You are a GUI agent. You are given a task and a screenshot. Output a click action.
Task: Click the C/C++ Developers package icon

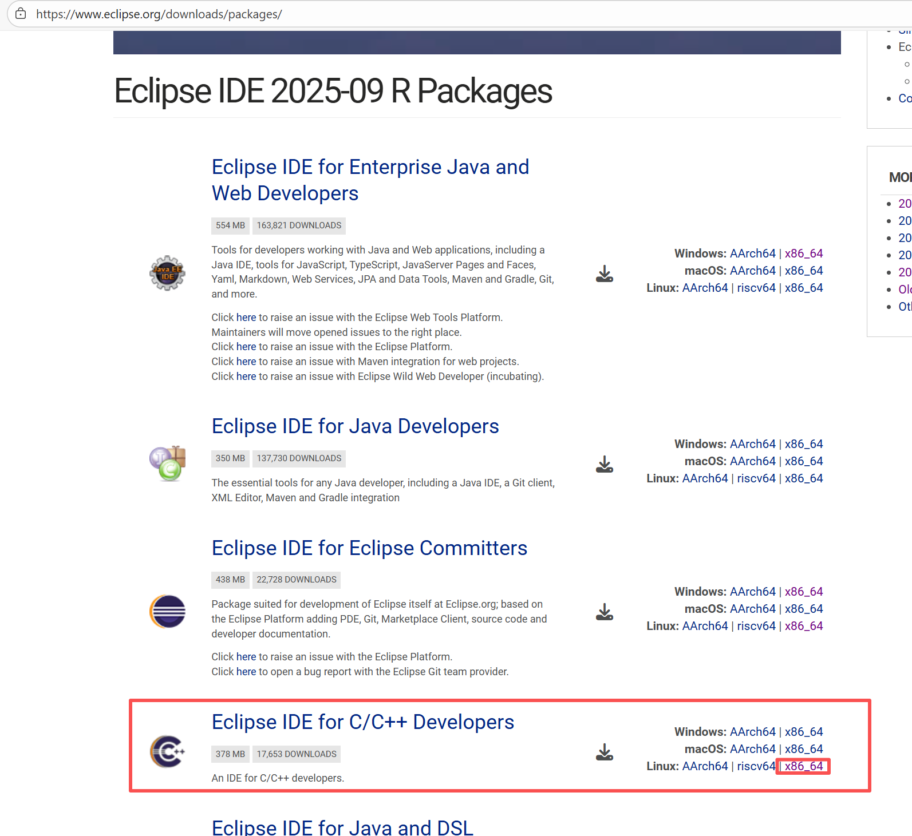(x=167, y=751)
